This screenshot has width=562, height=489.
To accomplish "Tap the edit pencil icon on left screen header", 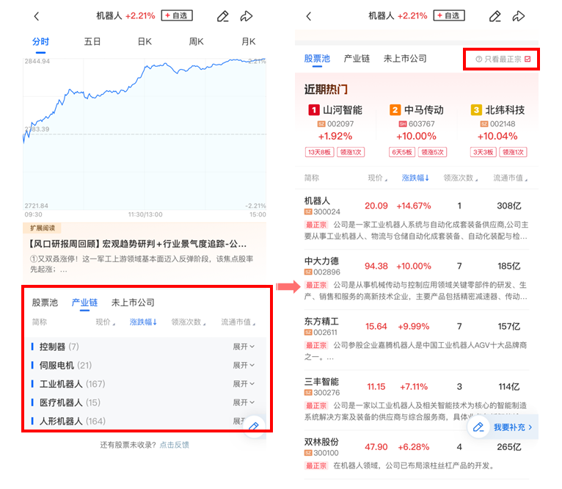I will point(222,16).
